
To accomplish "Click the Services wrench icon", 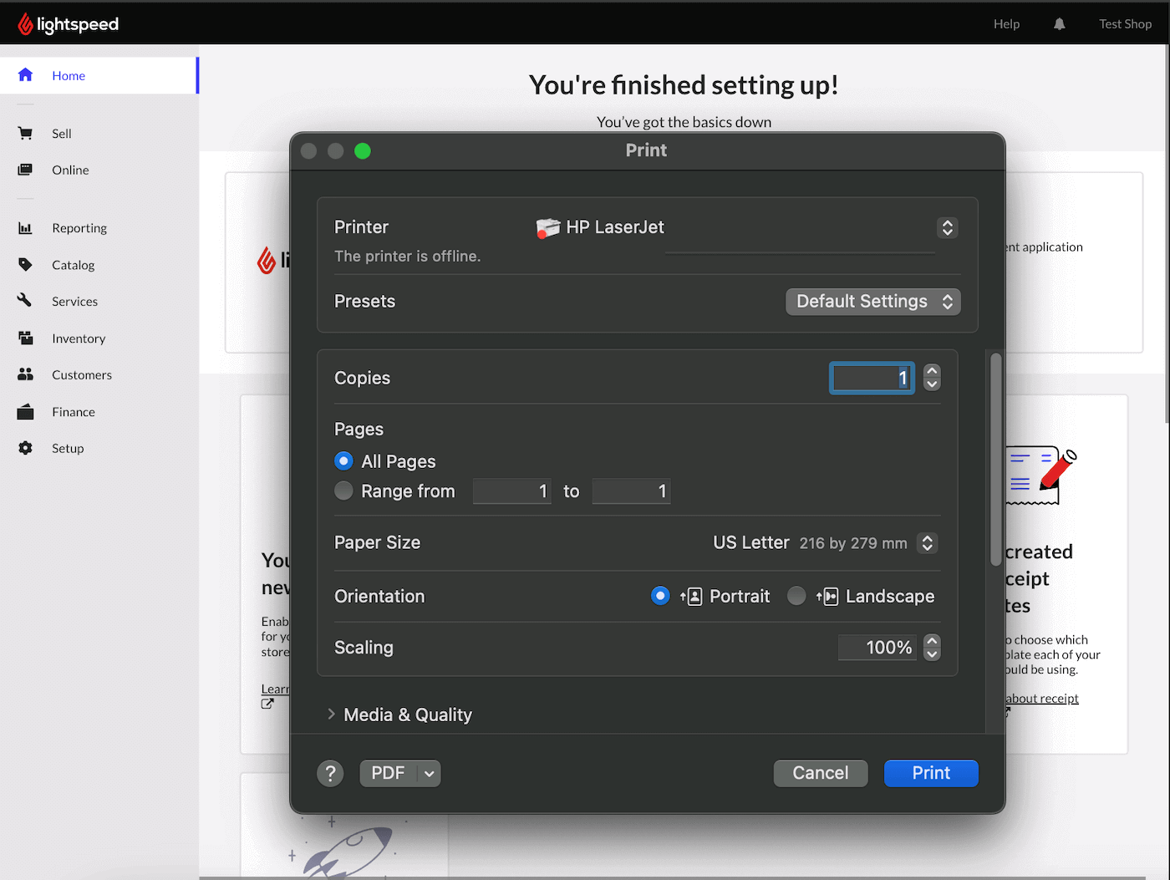I will [25, 301].
